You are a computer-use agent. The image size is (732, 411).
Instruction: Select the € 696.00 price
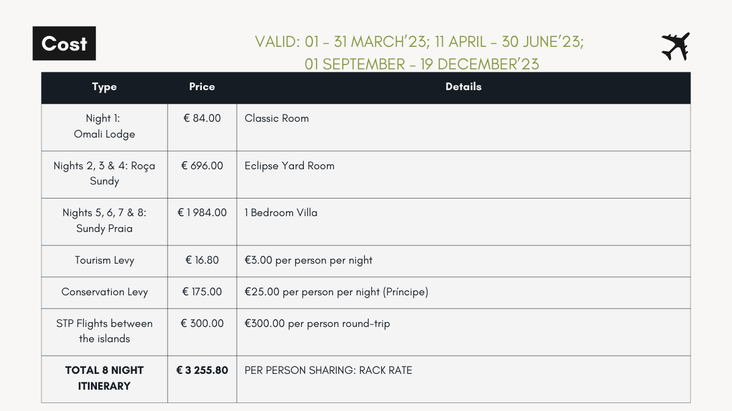[202, 166]
